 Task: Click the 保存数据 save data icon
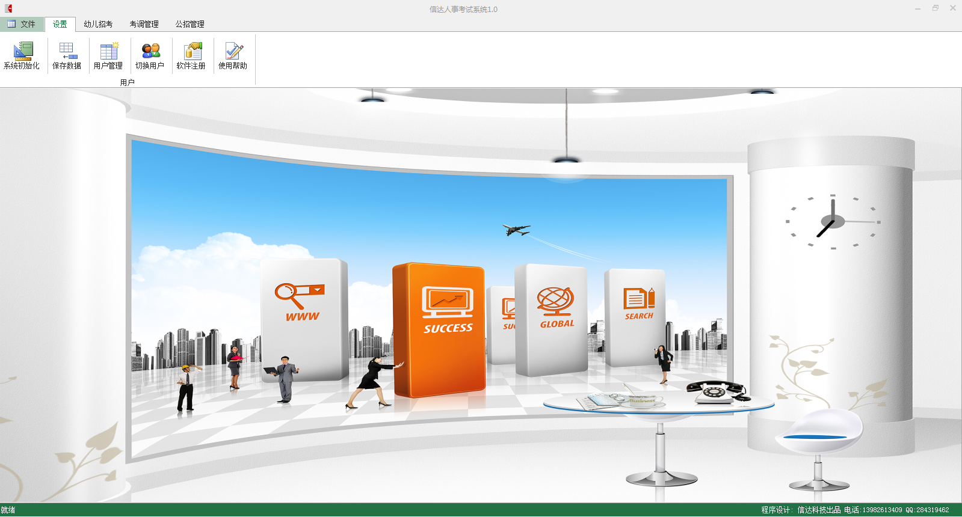pyautogui.click(x=66, y=55)
